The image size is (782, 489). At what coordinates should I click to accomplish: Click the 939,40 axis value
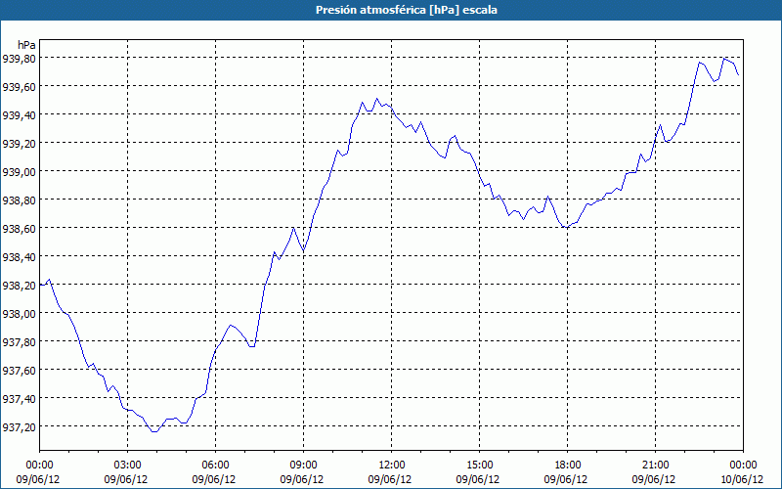(19, 115)
